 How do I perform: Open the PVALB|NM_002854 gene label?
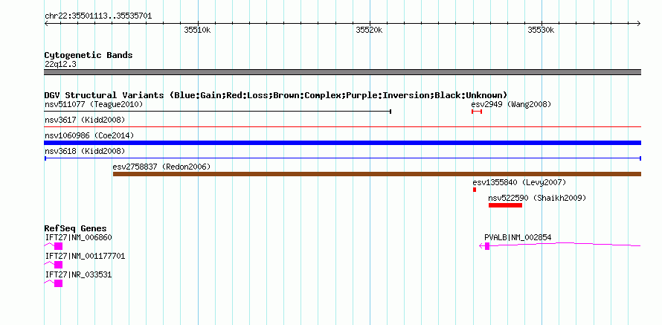tap(518, 238)
